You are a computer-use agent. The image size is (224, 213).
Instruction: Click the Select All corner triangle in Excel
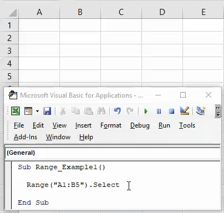tap(12, 13)
